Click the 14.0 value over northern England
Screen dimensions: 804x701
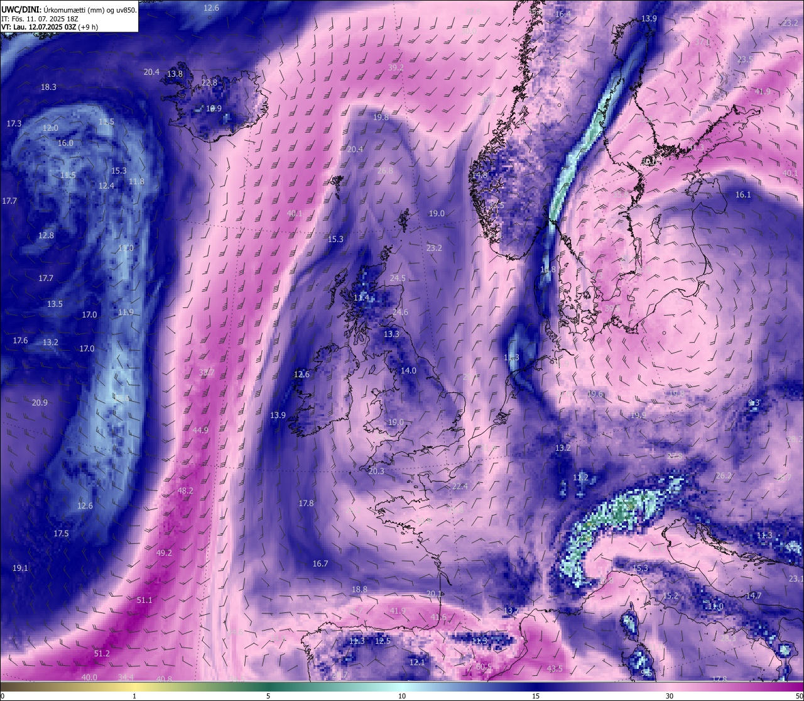(x=408, y=370)
